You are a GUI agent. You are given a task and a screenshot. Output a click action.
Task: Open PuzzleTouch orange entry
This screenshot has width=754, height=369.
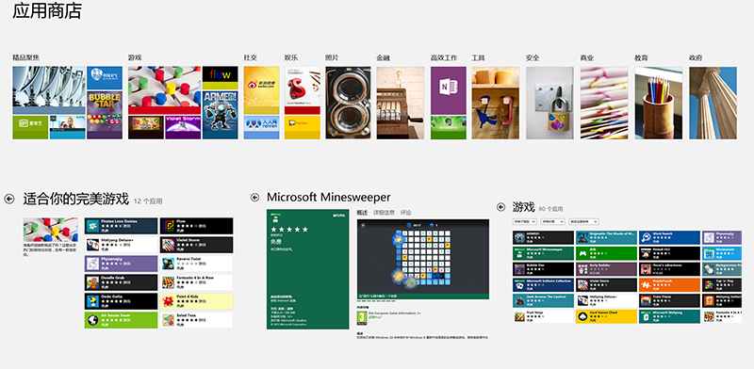pyautogui.click(x=669, y=285)
